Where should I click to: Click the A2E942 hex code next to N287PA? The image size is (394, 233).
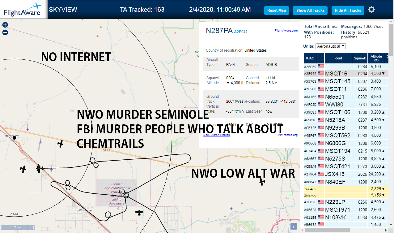tap(241, 32)
